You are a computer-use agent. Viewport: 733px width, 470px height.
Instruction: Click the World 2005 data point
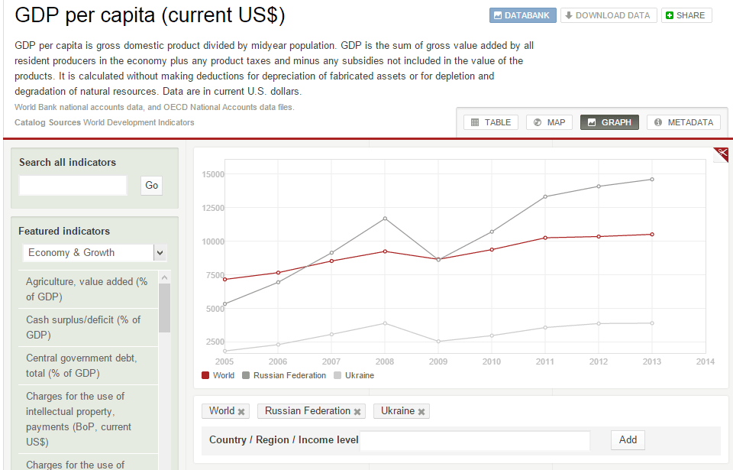[x=224, y=280]
